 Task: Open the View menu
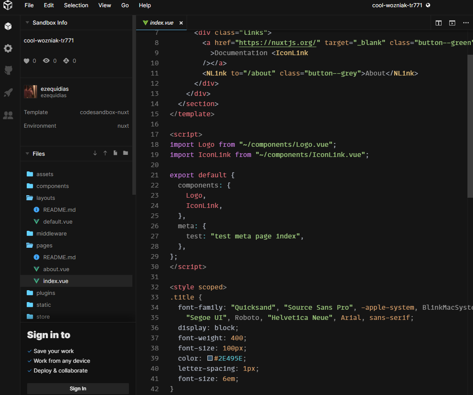(x=104, y=6)
